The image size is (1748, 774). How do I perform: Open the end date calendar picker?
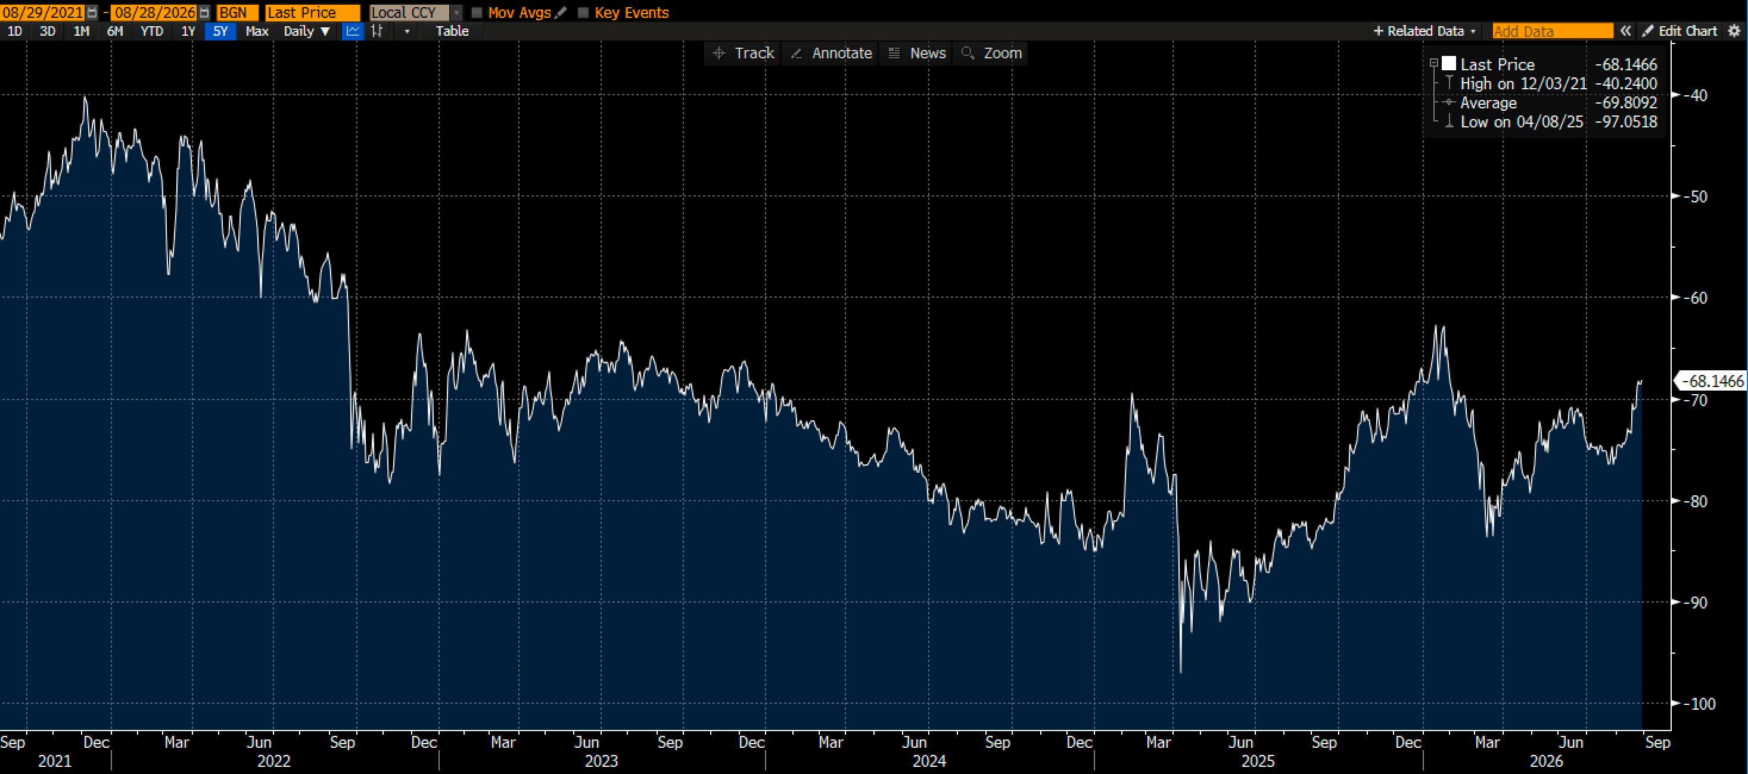204,13
